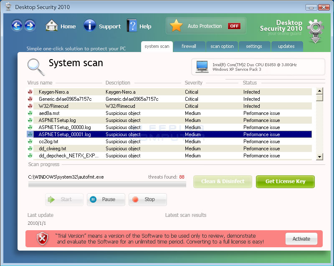Open Help via the question-mark book icon
334x266 pixels.
pyautogui.click(x=132, y=26)
